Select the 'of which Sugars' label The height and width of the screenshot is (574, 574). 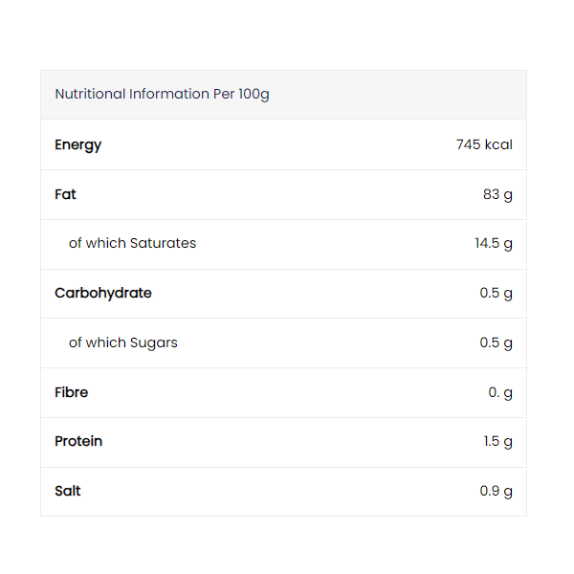point(122,342)
